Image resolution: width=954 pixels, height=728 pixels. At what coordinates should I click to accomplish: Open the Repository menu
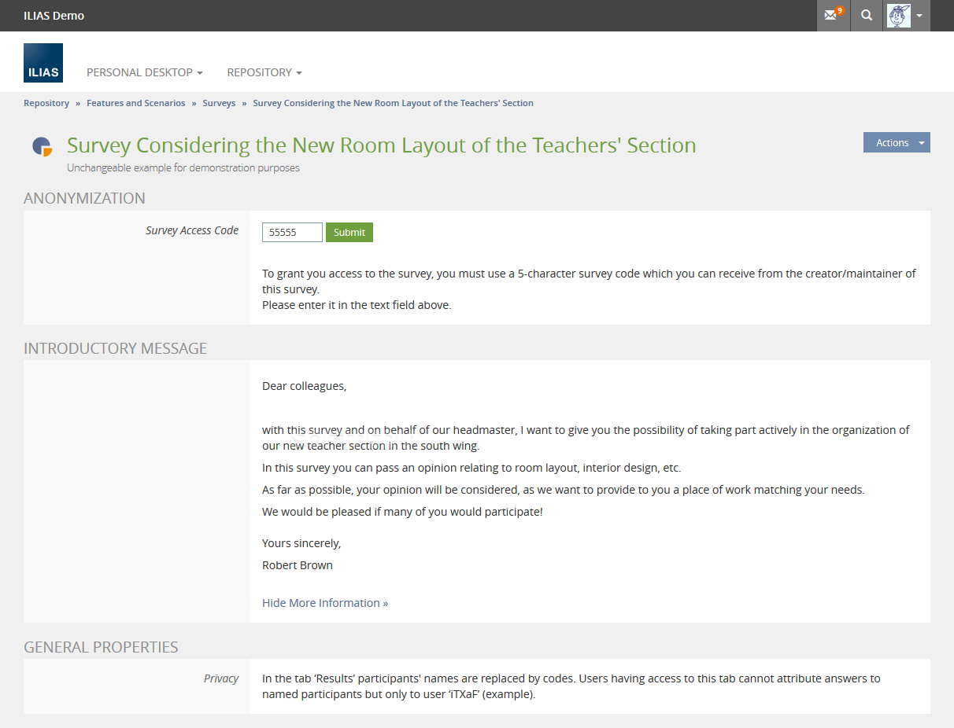click(264, 72)
